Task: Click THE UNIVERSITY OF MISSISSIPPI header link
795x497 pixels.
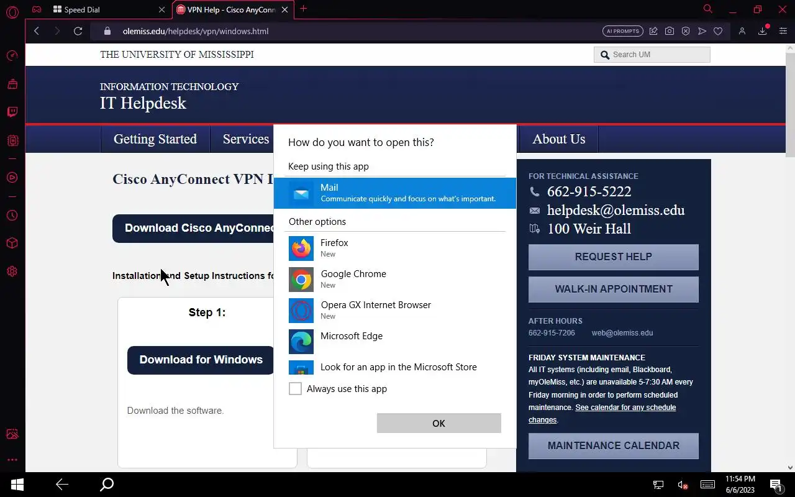Action: click(177, 55)
